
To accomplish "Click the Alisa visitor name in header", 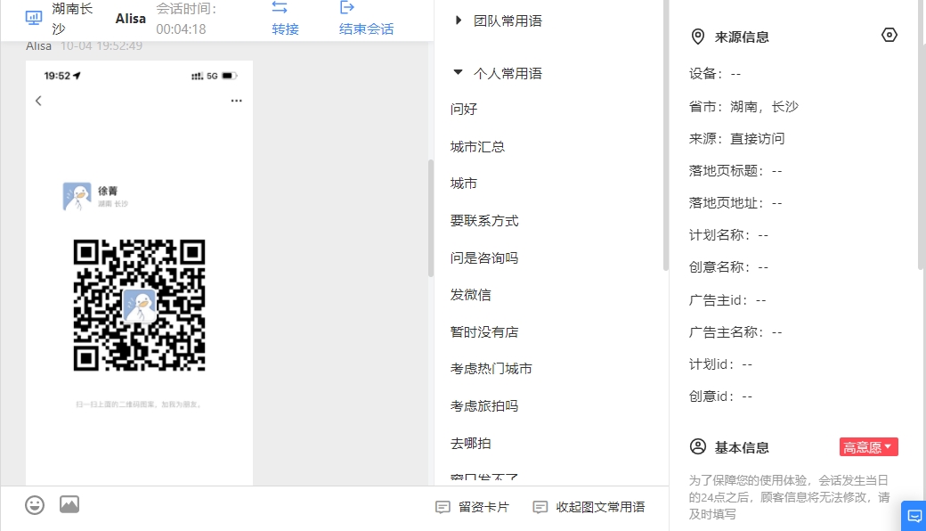I will (131, 19).
